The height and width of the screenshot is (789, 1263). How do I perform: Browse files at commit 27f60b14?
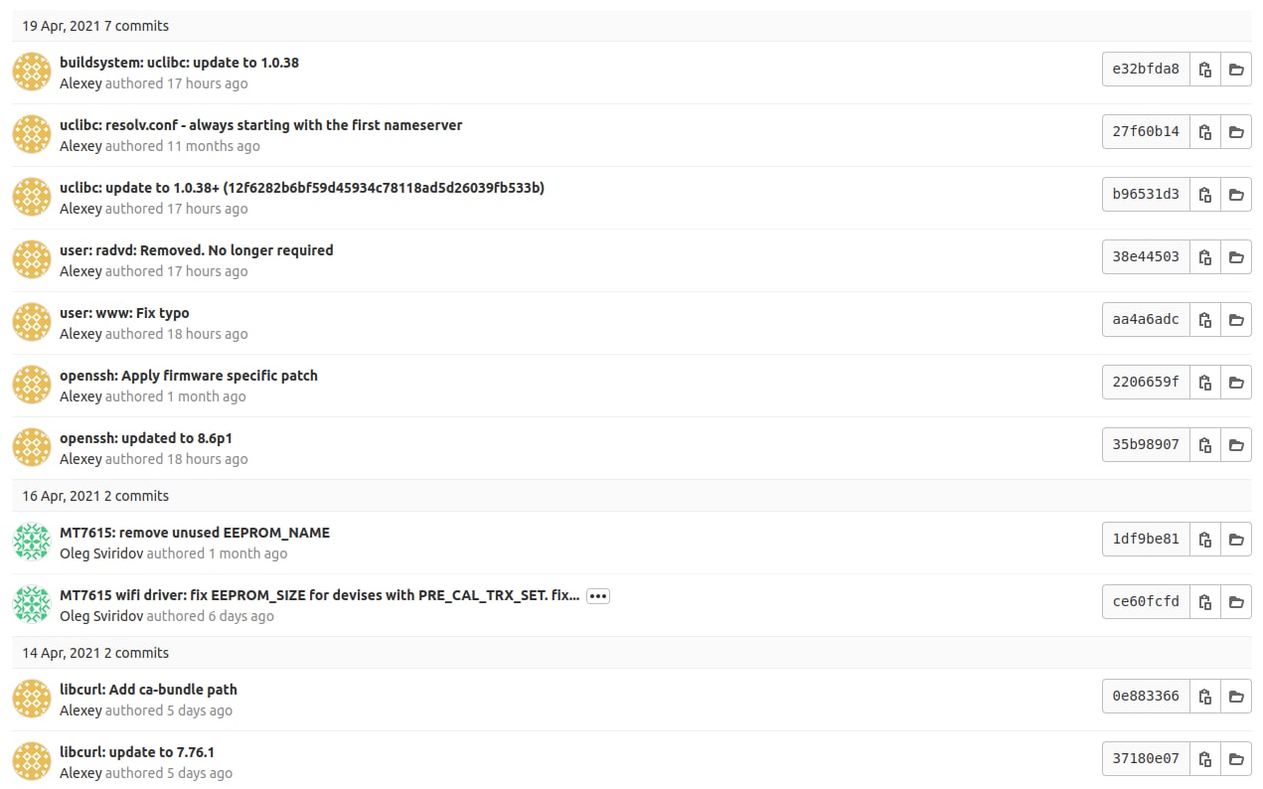[1236, 132]
